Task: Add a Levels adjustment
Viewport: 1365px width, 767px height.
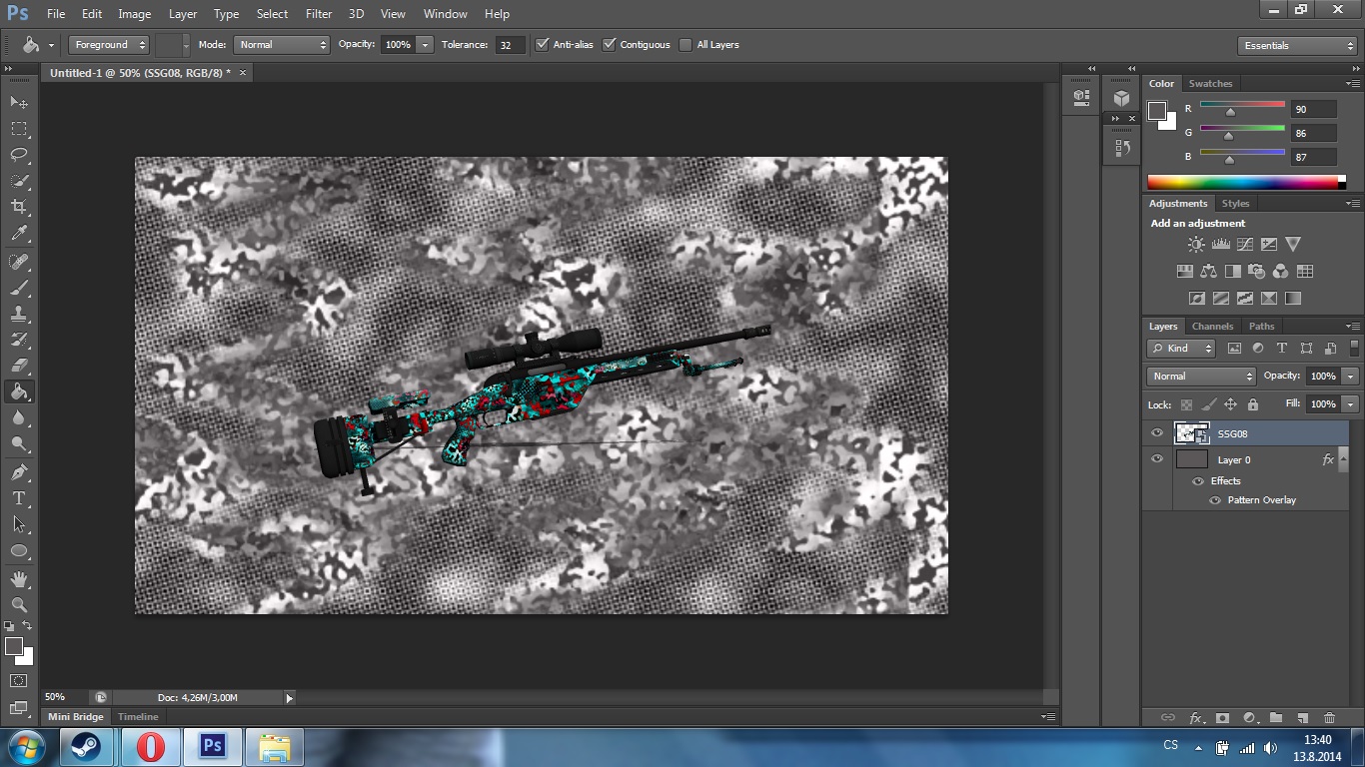Action: pos(1220,244)
